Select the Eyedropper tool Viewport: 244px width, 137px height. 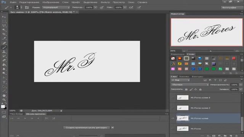point(4,38)
